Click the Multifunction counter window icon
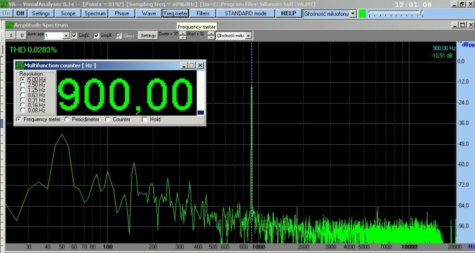 pyautogui.click(x=20, y=65)
